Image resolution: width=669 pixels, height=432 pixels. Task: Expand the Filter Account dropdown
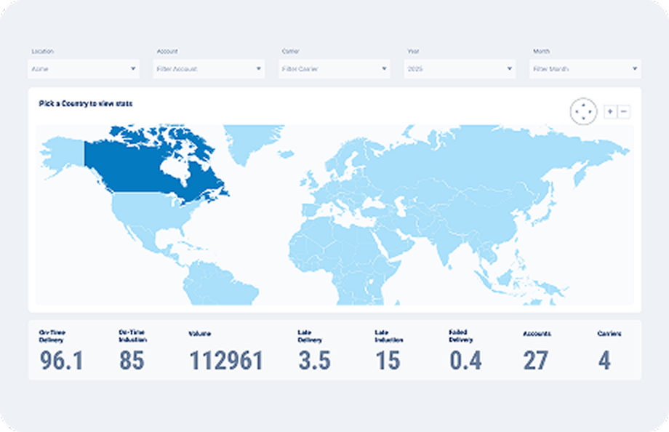(x=209, y=69)
